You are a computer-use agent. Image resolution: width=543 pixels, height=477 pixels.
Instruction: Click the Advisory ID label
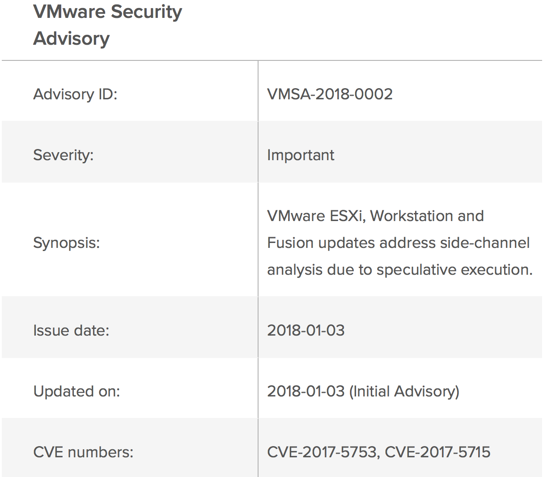tap(75, 94)
